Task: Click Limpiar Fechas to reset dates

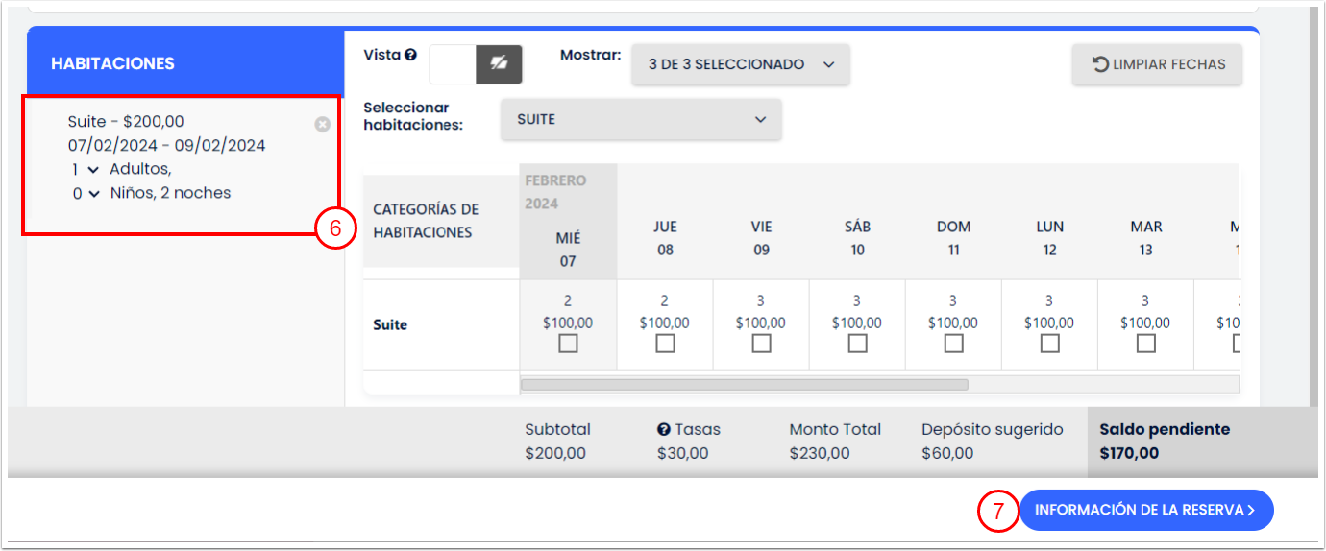Action: pyautogui.click(x=1158, y=64)
